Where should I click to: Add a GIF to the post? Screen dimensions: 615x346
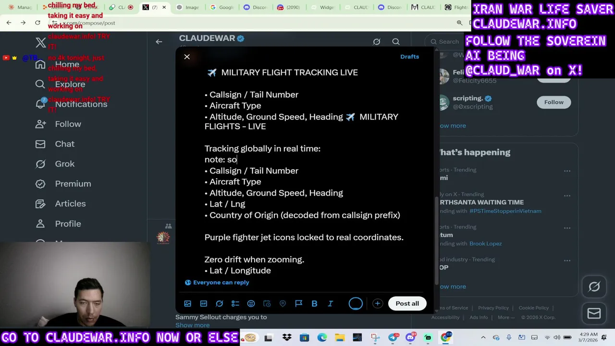[x=204, y=304]
